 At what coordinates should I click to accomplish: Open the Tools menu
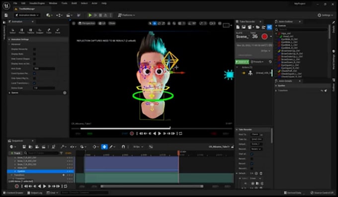(64, 3)
